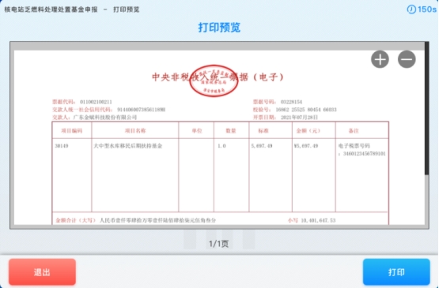Viewport: 439px width, 288px height.
Task: Click the 金额（元） column header
Action: click(x=308, y=130)
